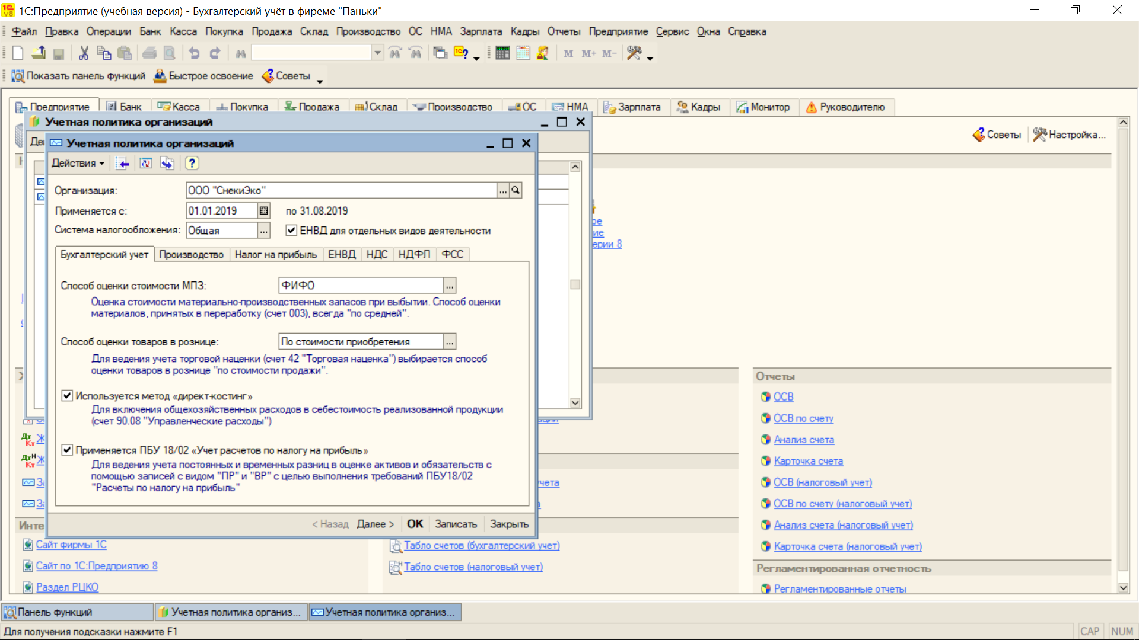Click the Redo arrow icon
This screenshot has height=640, width=1139.
pos(215,53)
